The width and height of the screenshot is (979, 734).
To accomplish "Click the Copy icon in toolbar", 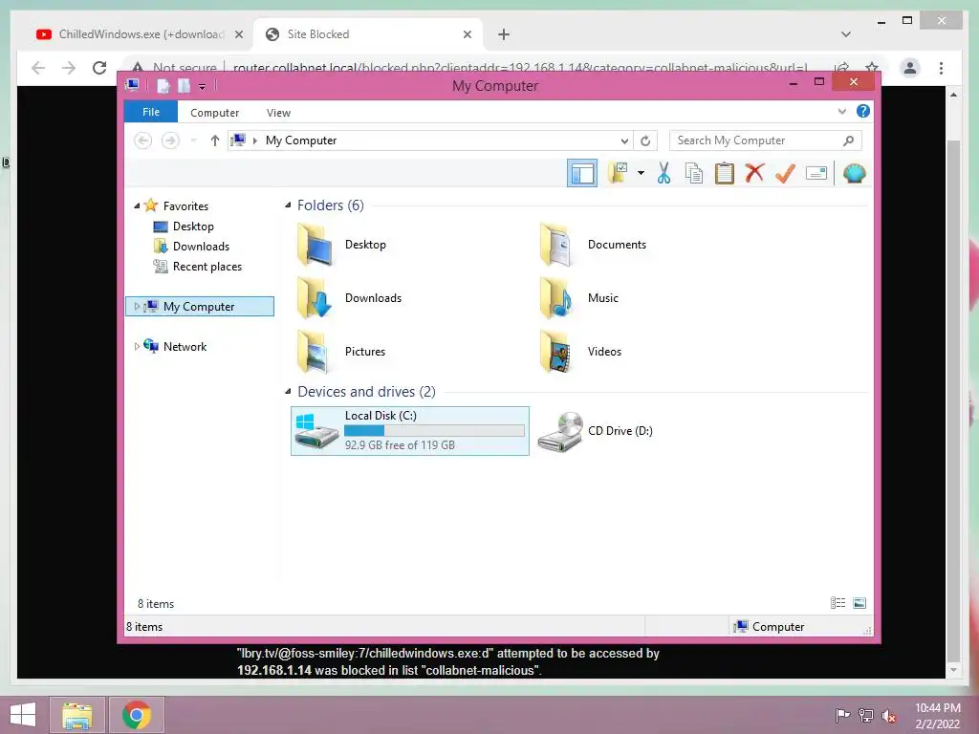I will click(x=694, y=173).
